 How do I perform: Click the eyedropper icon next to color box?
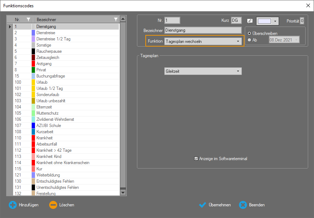250,21
